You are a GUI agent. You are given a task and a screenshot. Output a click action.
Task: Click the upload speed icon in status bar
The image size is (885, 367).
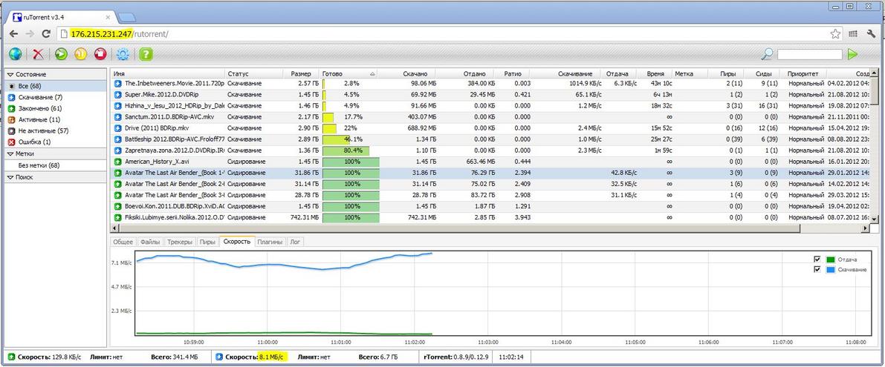click(11, 357)
